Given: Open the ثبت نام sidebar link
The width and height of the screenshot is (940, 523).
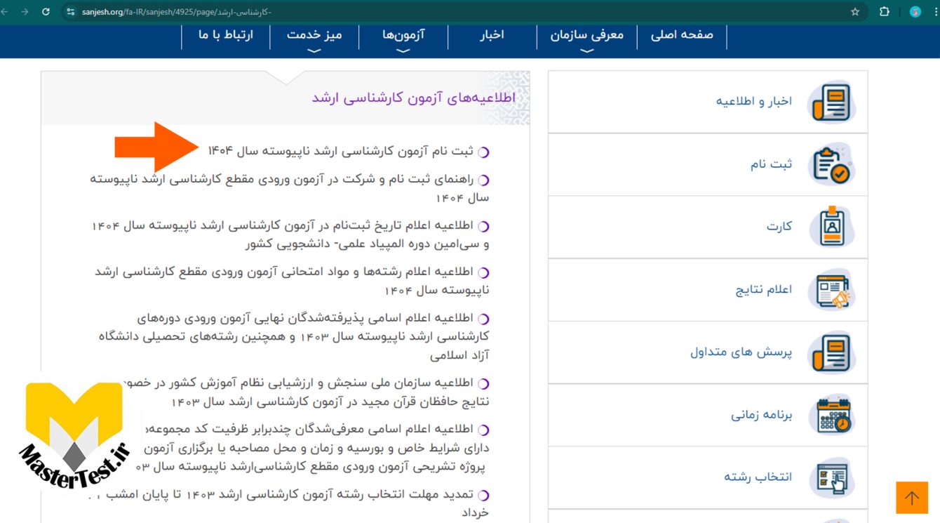Looking at the screenshot, I should pos(771,164).
